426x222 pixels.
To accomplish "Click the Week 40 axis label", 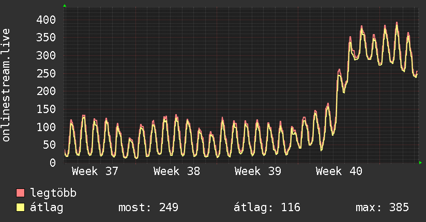I will (339, 171).
